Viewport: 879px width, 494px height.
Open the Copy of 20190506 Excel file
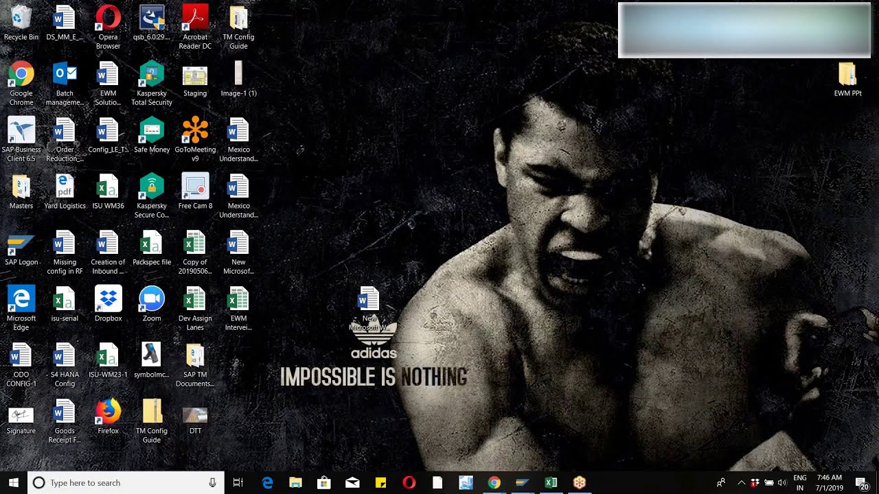(195, 252)
